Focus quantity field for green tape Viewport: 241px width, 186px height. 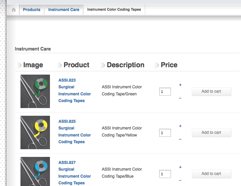[x=165, y=92]
